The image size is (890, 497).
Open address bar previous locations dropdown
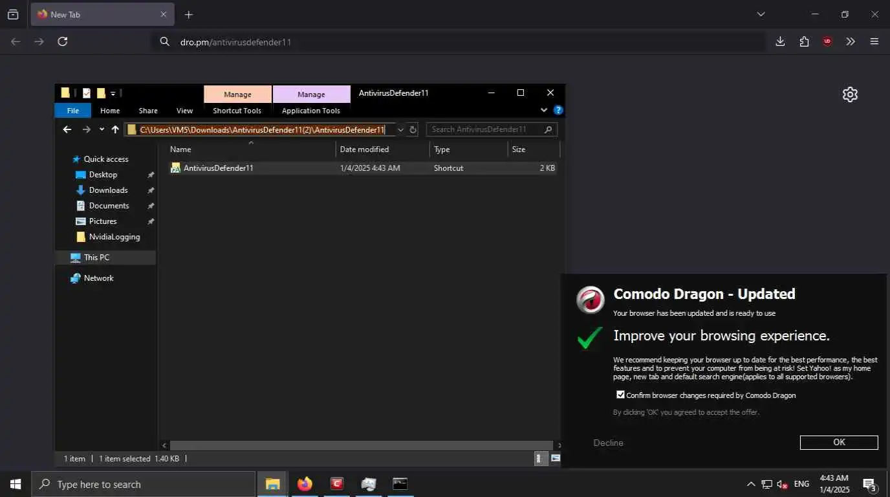[x=400, y=129]
